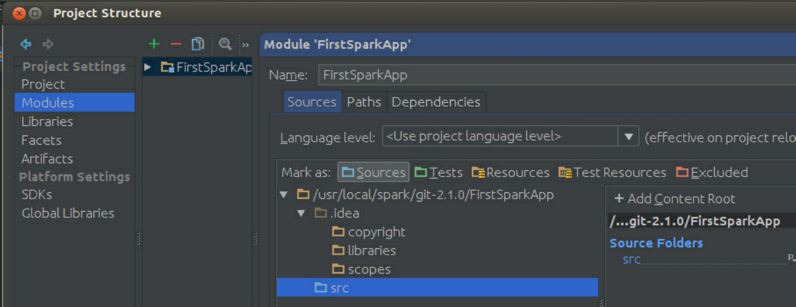Open the Language level dropdown

[x=628, y=137]
